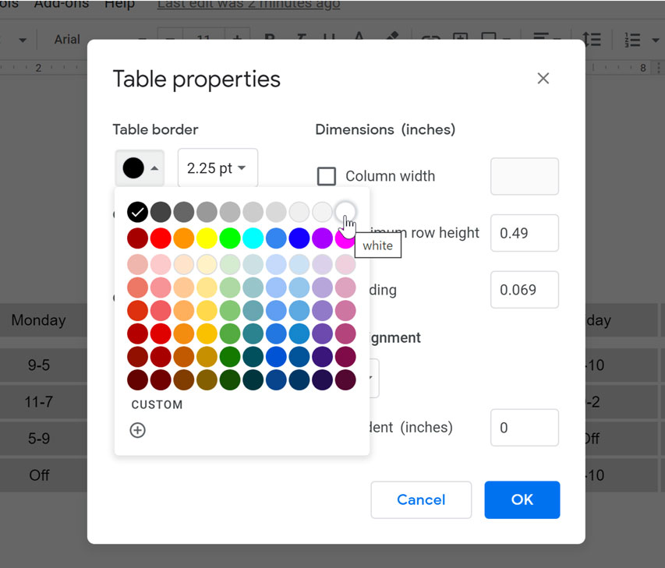
Task: Enable the Column width checkbox
Action: click(327, 176)
